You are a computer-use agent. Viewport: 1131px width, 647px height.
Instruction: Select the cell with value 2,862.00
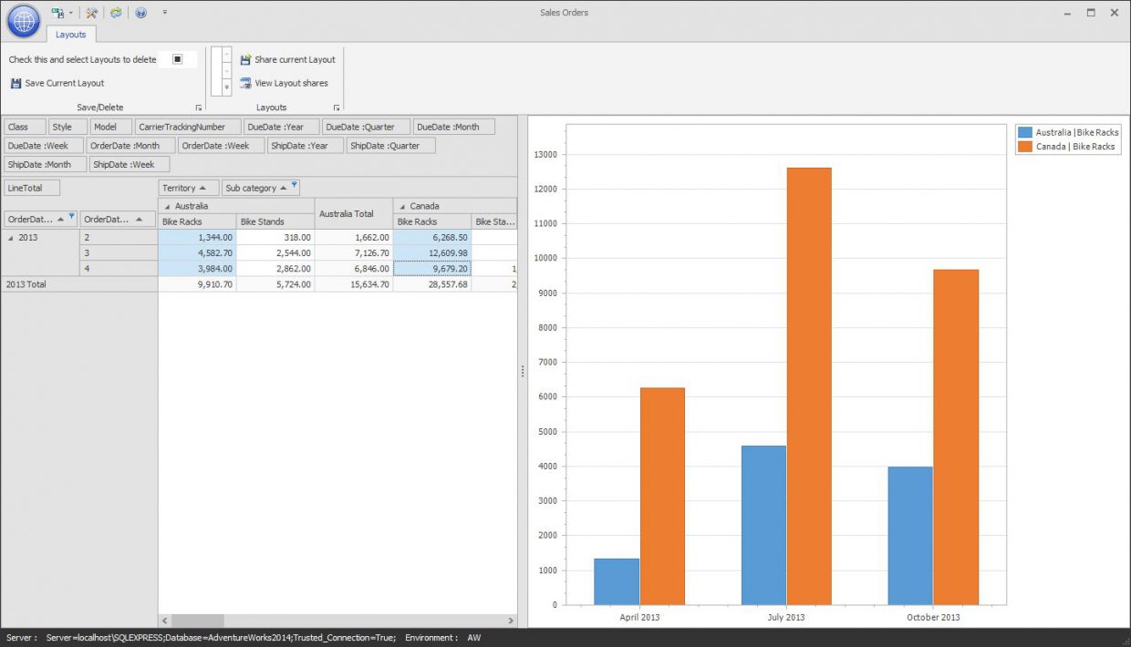coord(275,269)
